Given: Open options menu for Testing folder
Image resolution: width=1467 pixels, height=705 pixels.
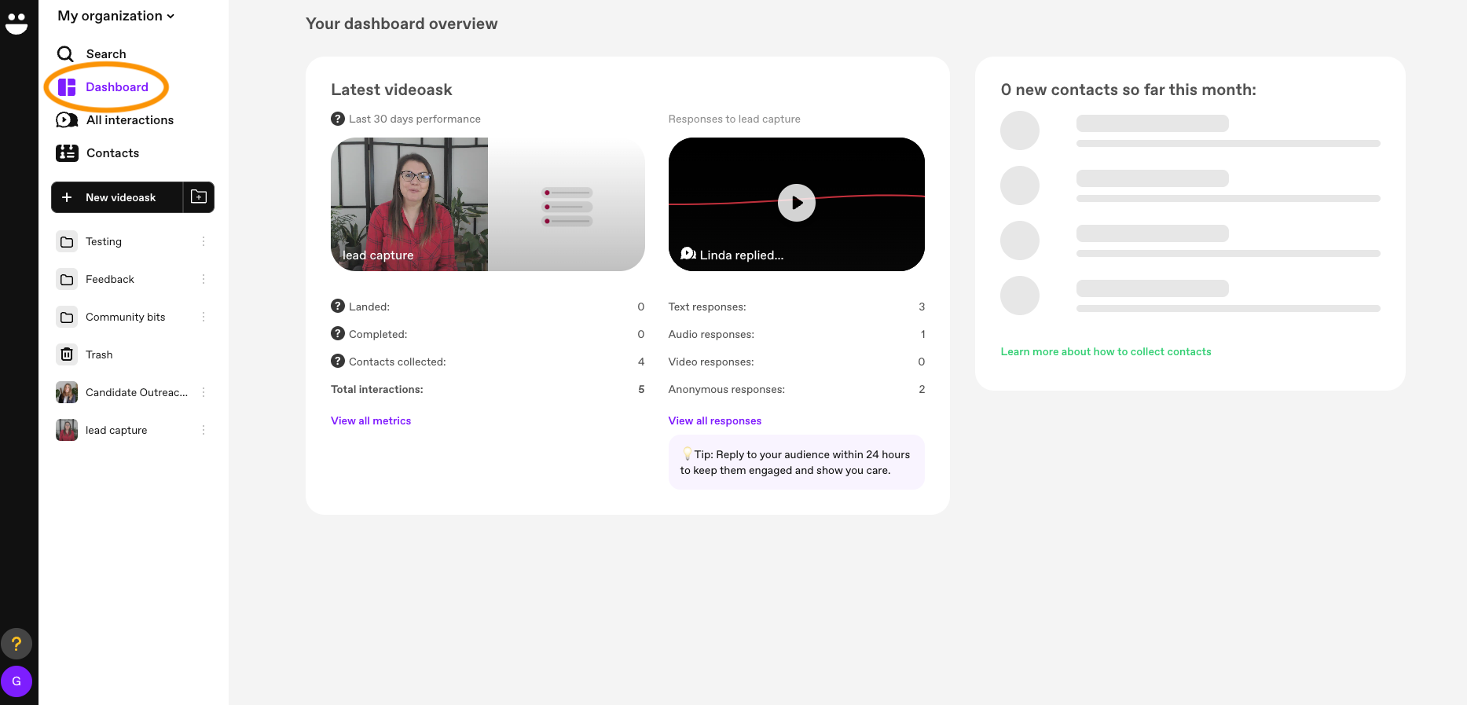Looking at the screenshot, I should pyautogui.click(x=204, y=242).
